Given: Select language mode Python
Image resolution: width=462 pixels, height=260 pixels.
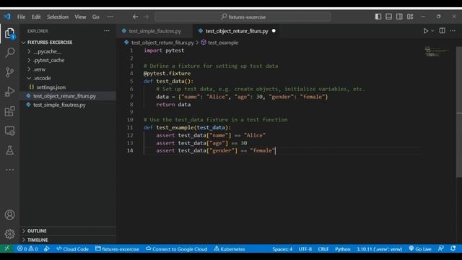Looking at the screenshot, I should click(343, 249).
